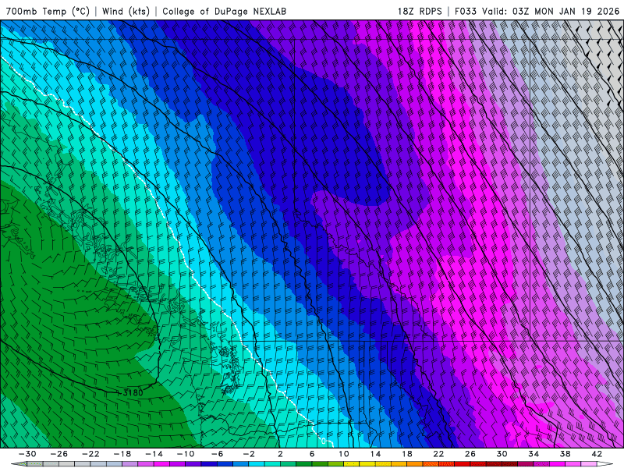The height and width of the screenshot is (468, 624).
Task: Click the '6' colorbar label
Action: (312, 454)
